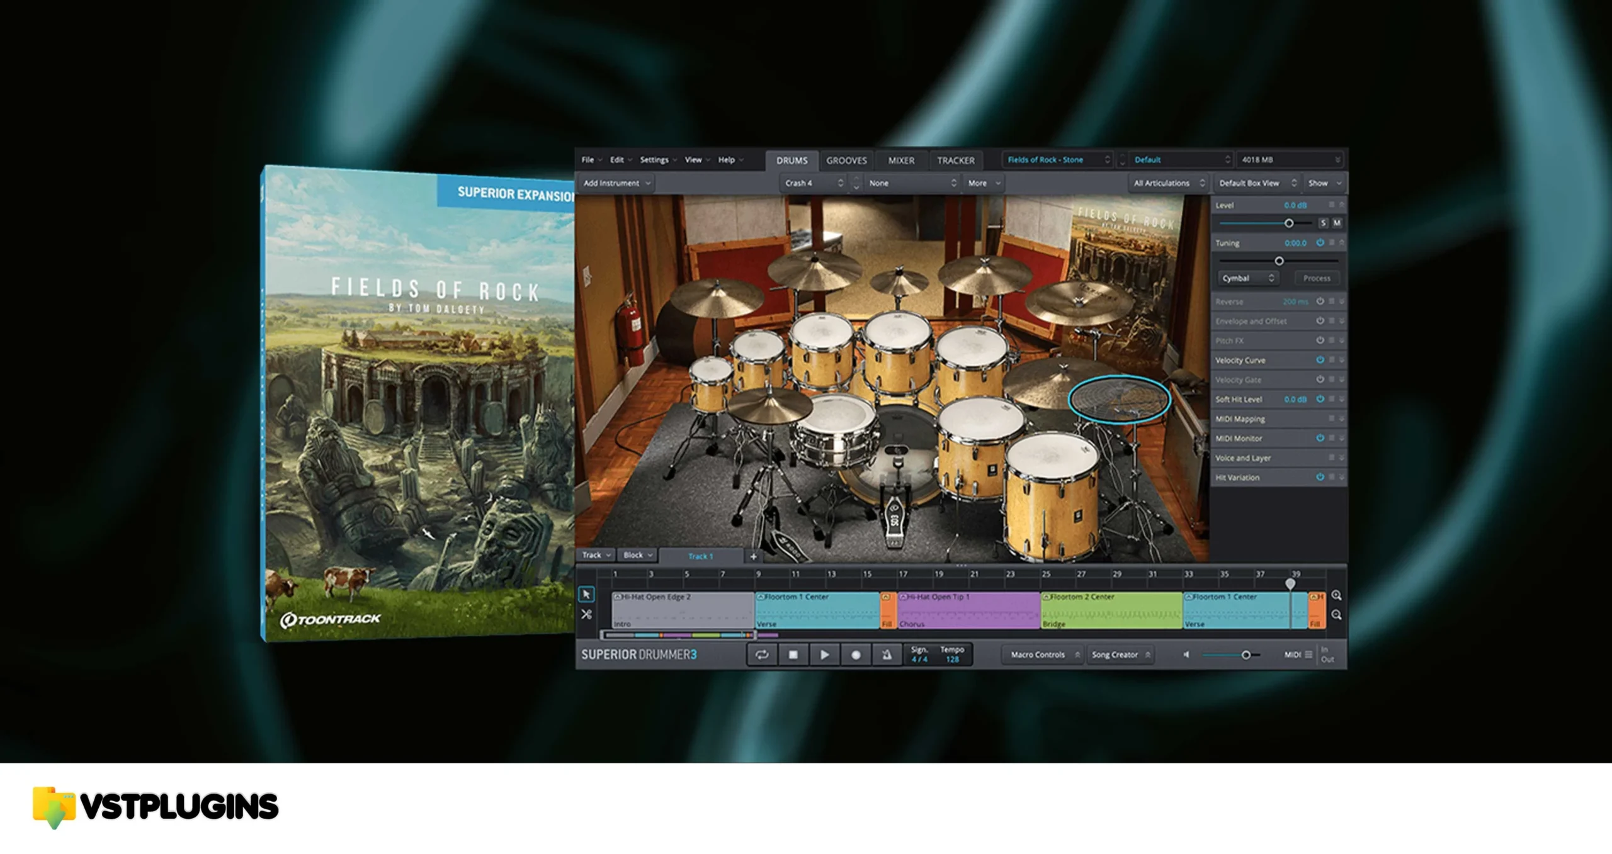The image size is (1612, 854).
Task: Click the Level slider handle
Action: [1289, 223]
